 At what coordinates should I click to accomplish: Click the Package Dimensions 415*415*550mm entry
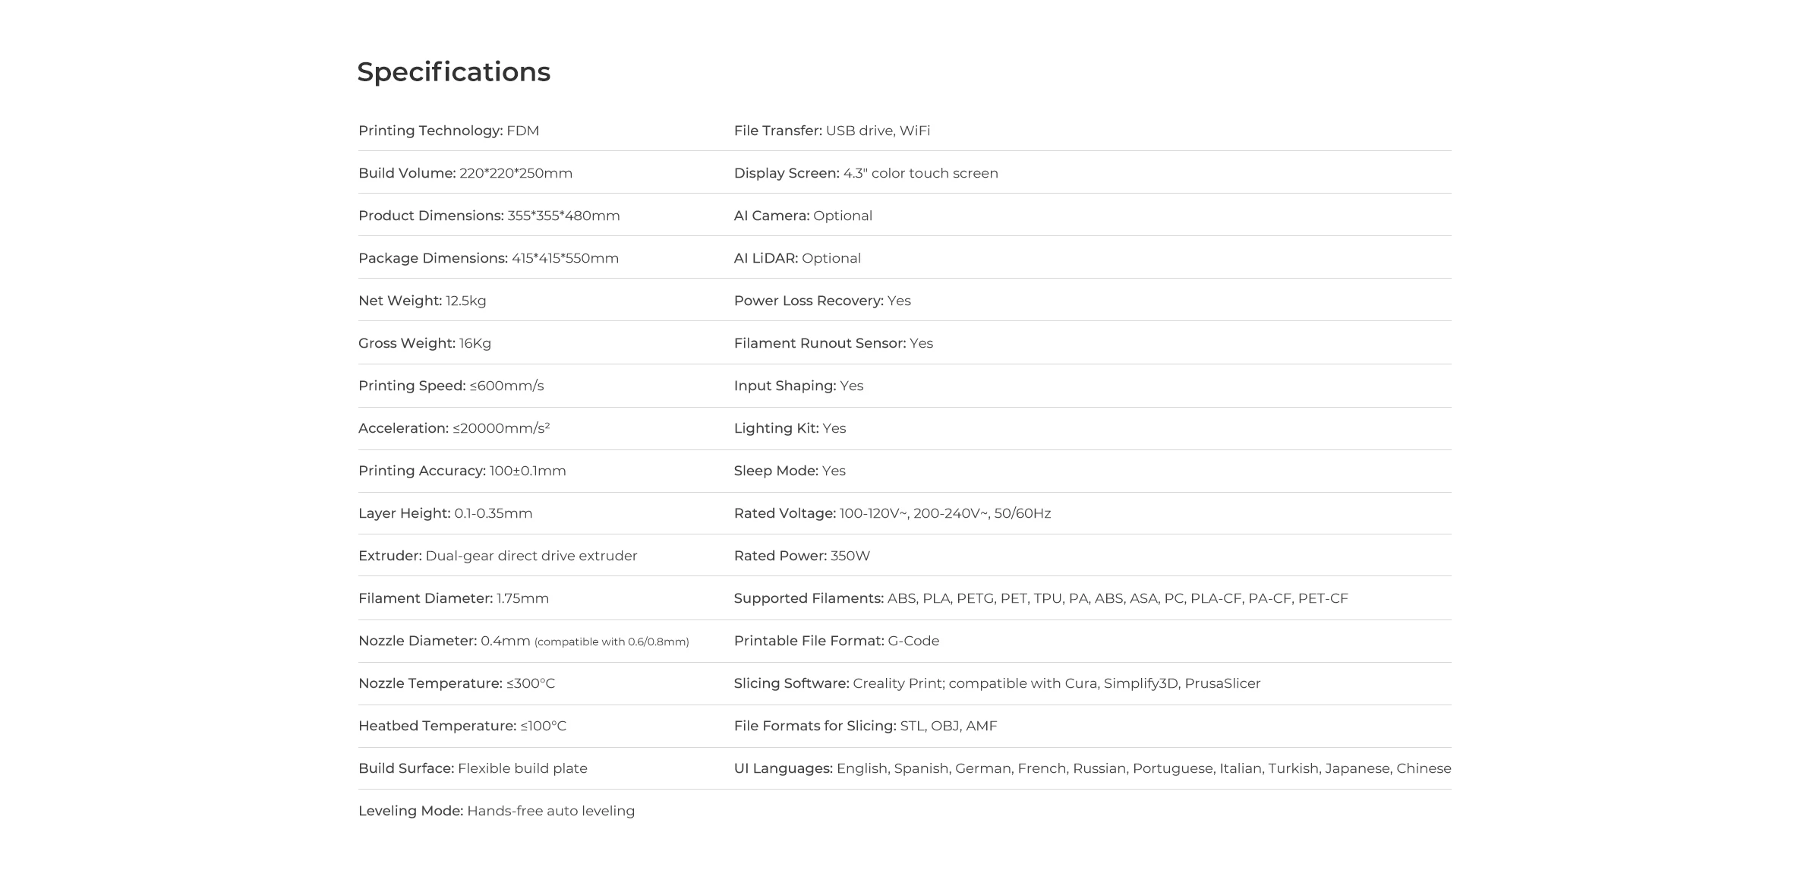coord(488,258)
